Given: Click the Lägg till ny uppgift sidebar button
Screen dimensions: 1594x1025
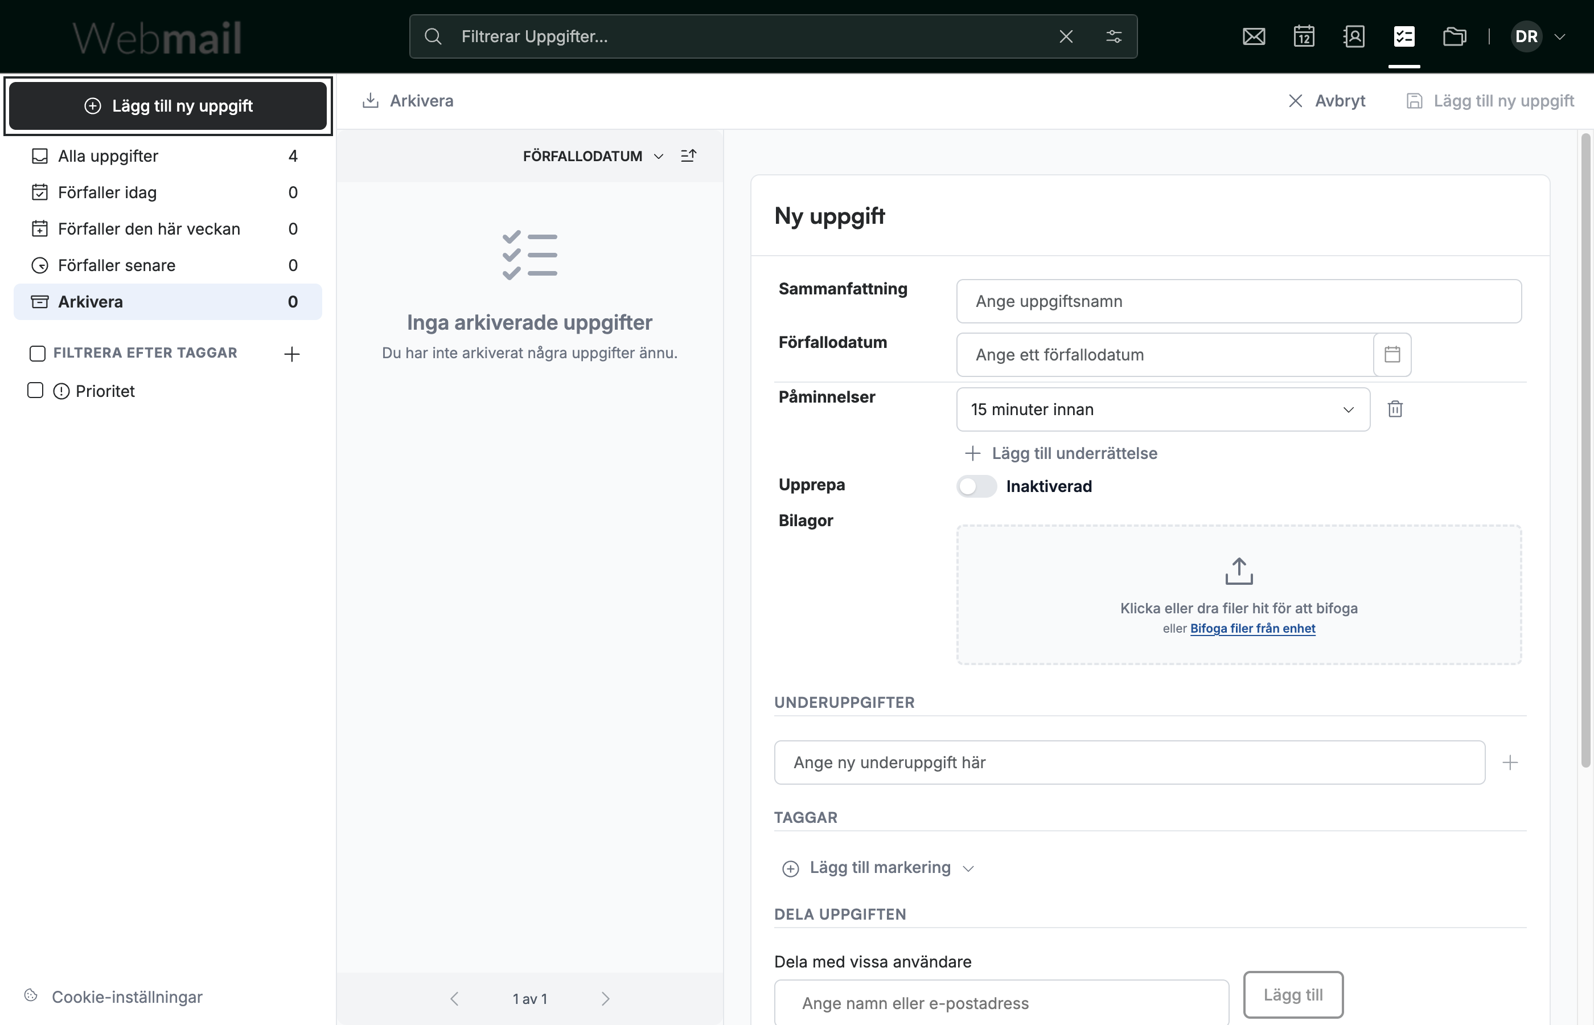Looking at the screenshot, I should pyautogui.click(x=167, y=106).
